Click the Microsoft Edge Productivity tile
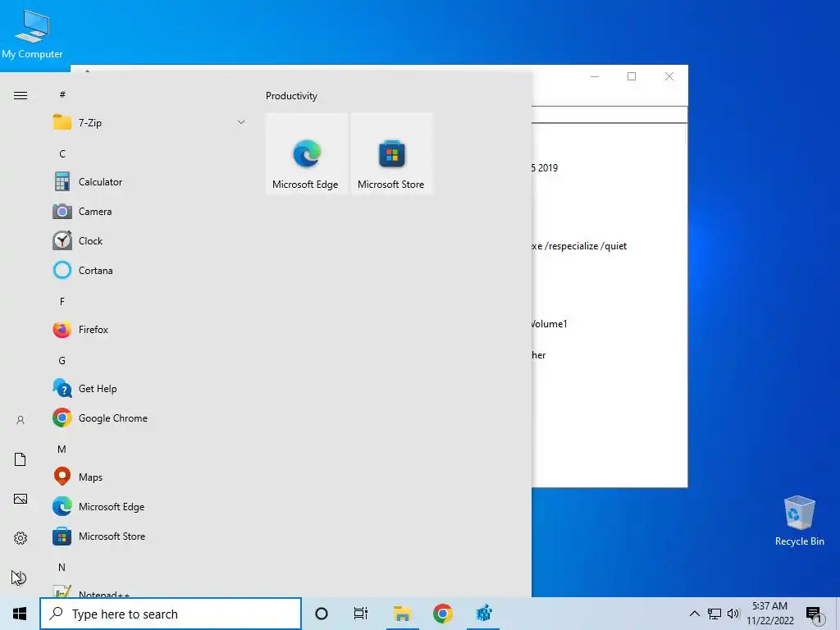 (x=307, y=153)
